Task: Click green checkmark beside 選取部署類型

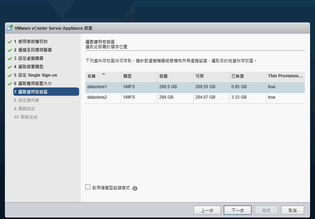Action: click(x=10, y=67)
